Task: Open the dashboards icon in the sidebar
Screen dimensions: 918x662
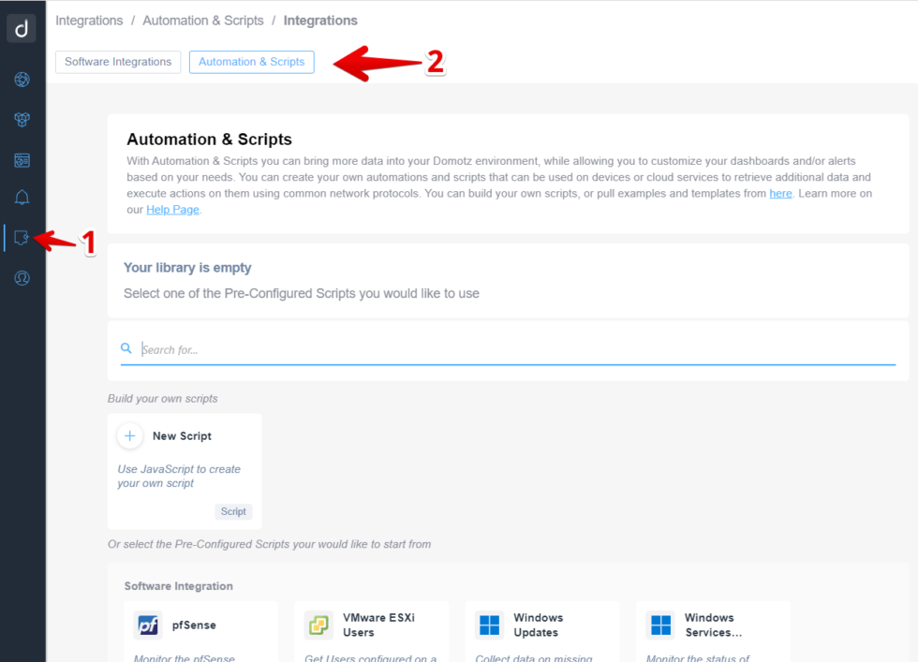Action: (22, 158)
